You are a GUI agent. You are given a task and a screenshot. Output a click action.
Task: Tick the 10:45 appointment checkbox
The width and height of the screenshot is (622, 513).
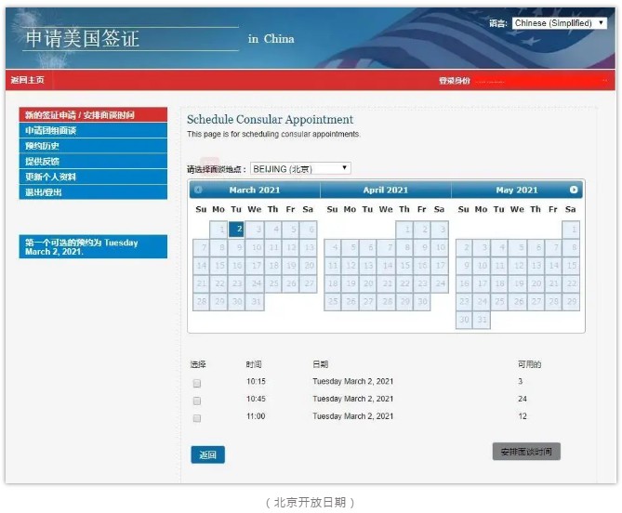[x=197, y=401]
